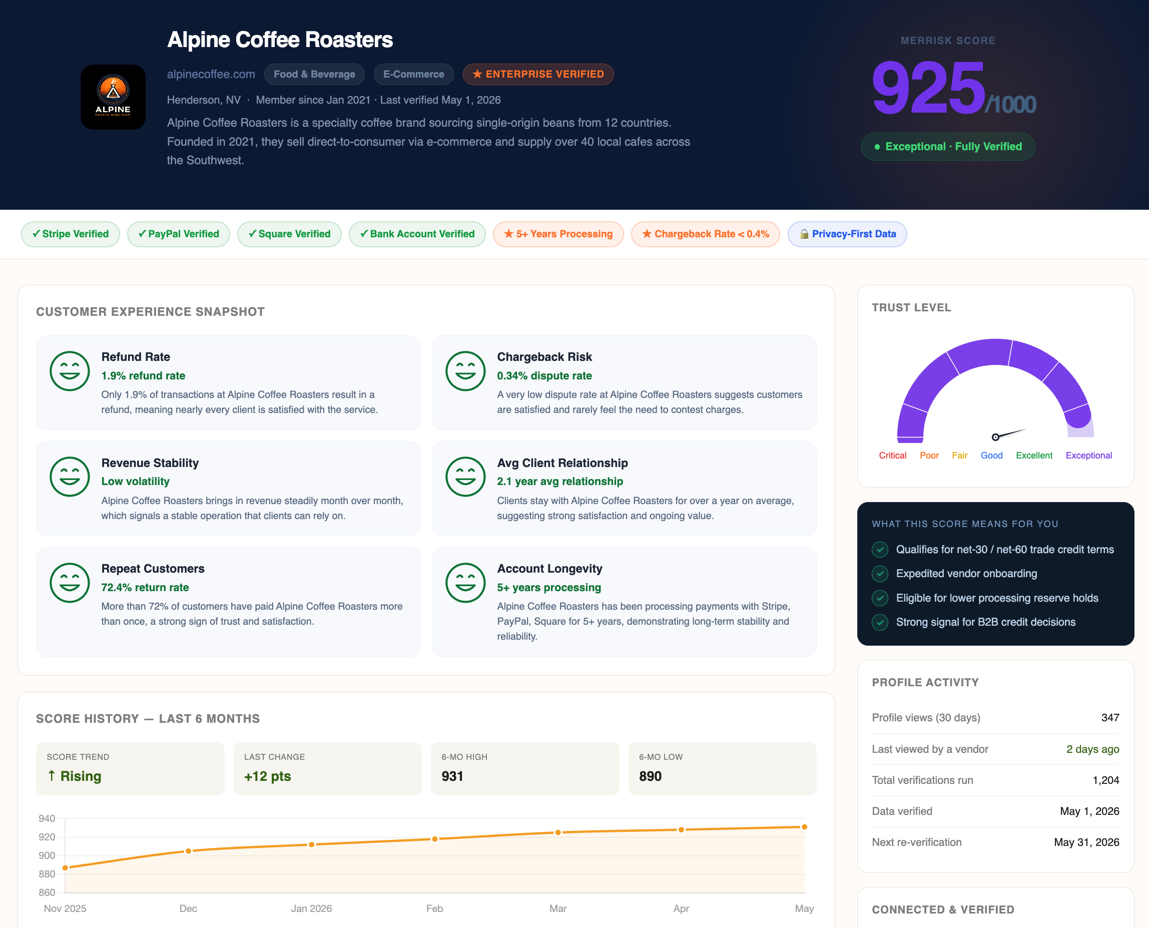This screenshot has height=928, width=1149.
Task: Click the 2.1 year avg relationship value
Action: 560,482
